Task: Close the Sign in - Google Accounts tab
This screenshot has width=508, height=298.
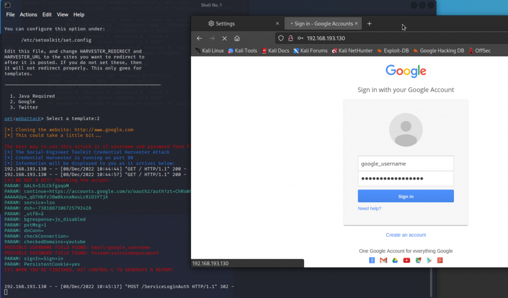Action: click(x=357, y=23)
